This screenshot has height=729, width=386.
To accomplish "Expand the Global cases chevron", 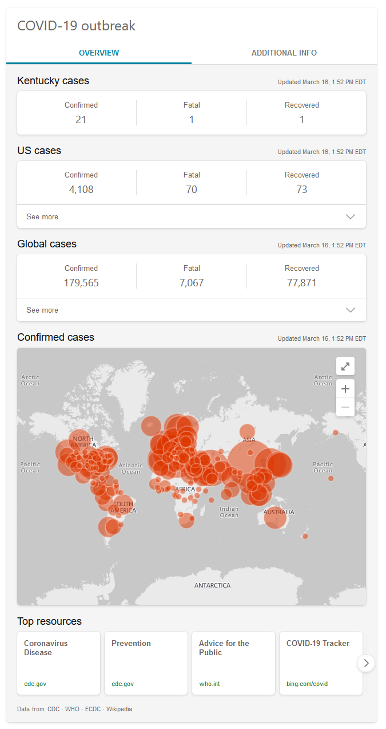I will [x=351, y=310].
